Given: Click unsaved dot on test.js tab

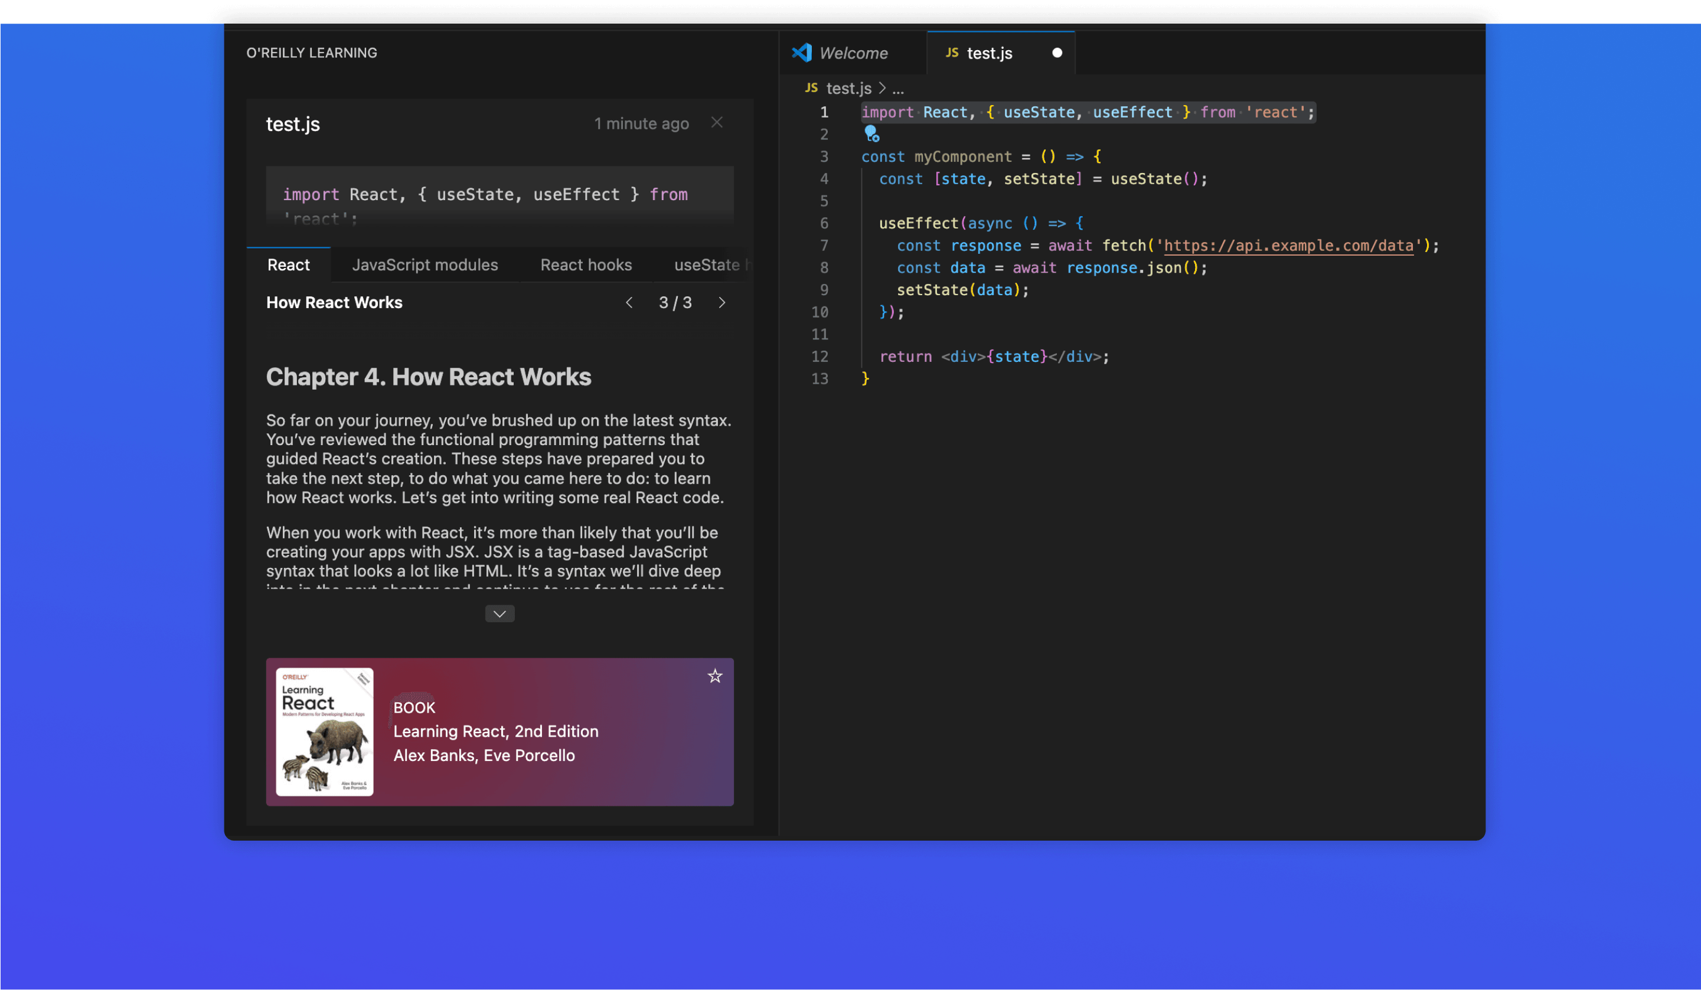Looking at the screenshot, I should click(x=1057, y=53).
